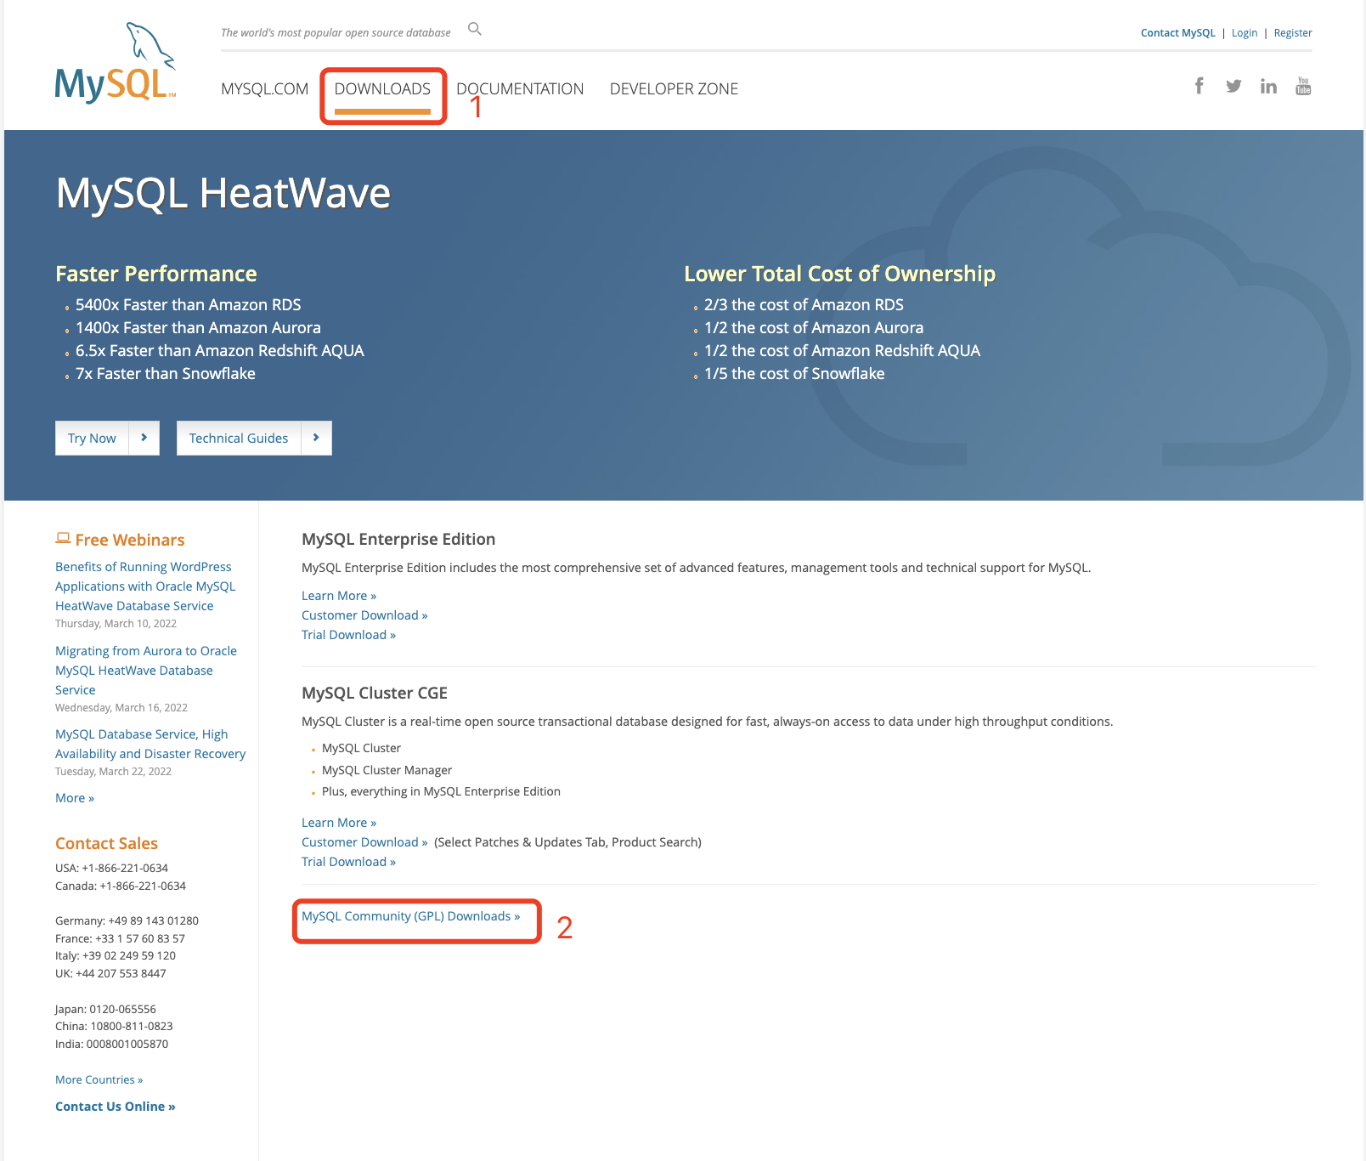Open the Migrating from Aurora webinar link
Screen dimensions: 1366x1161
click(146, 671)
